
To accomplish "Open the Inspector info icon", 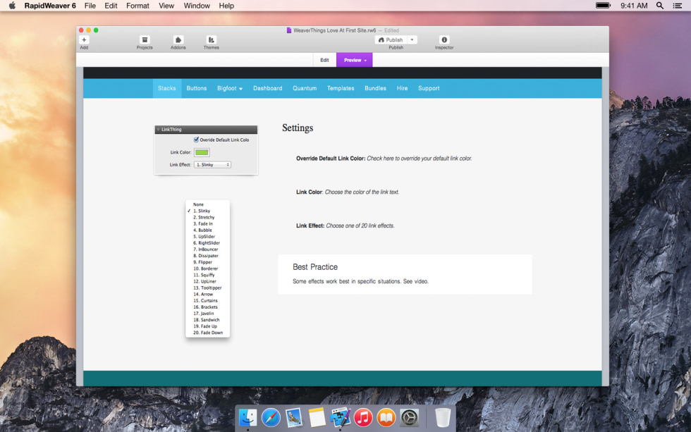I will point(444,39).
